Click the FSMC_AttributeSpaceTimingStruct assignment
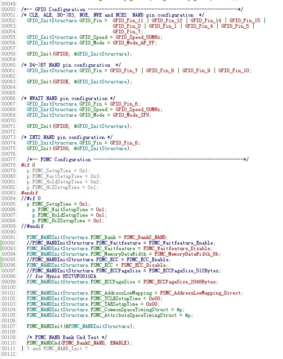The width and height of the screenshot is (283, 359). (x=110, y=315)
